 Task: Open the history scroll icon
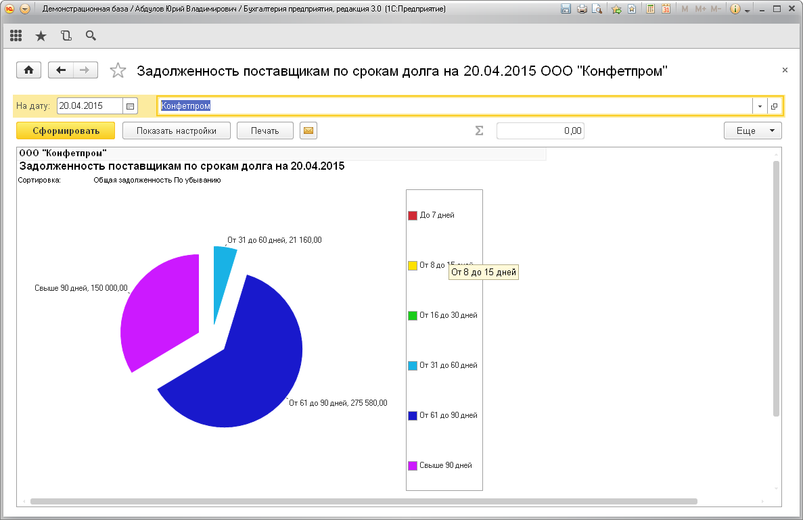66,36
